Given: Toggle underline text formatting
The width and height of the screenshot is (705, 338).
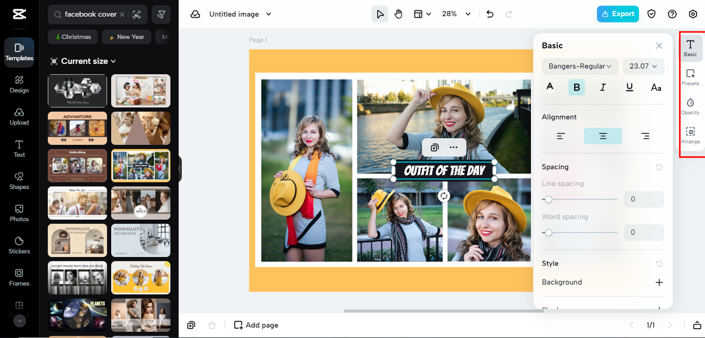Looking at the screenshot, I should 630,87.
